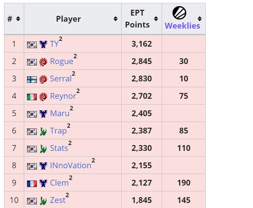The image size is (253, 208).
Task: Click the Finland flag next to Serral
Action: click(x=32, y=80)
